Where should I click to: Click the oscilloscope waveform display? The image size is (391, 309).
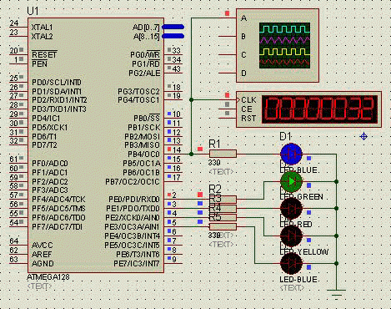pyautogui.click(x=284, y=46)
